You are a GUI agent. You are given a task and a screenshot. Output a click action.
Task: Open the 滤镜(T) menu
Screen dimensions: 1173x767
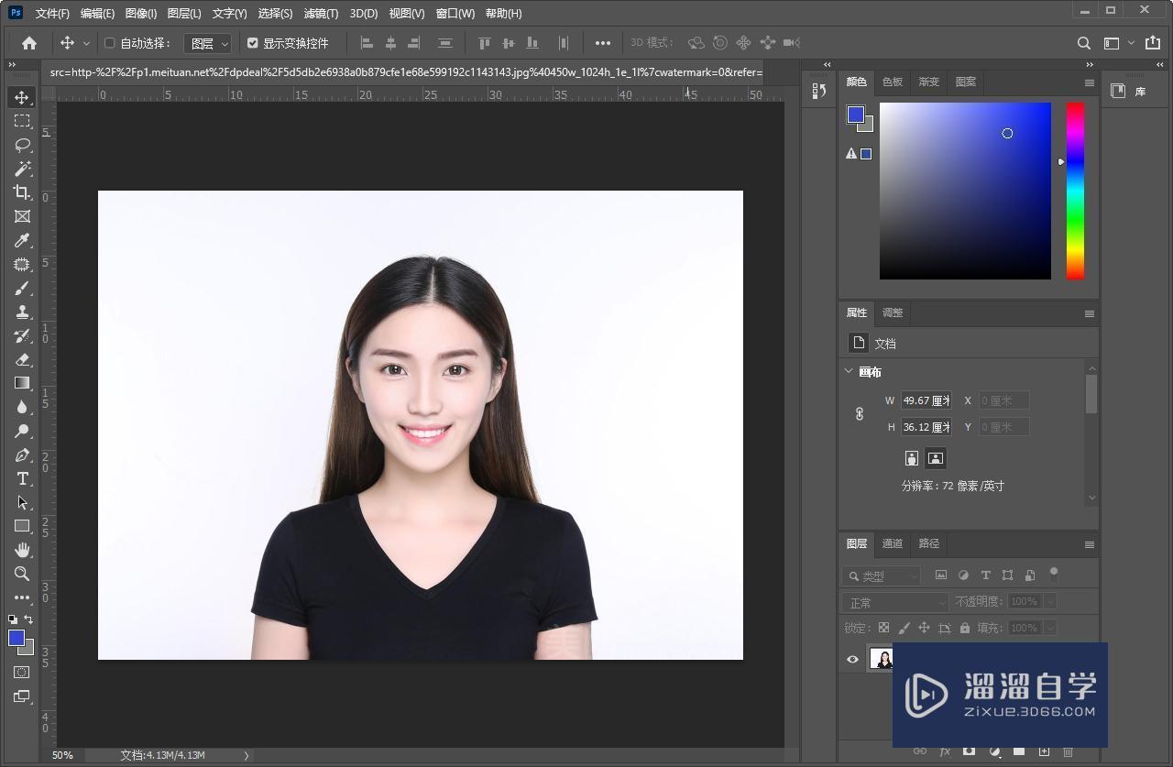click(321, 13)
